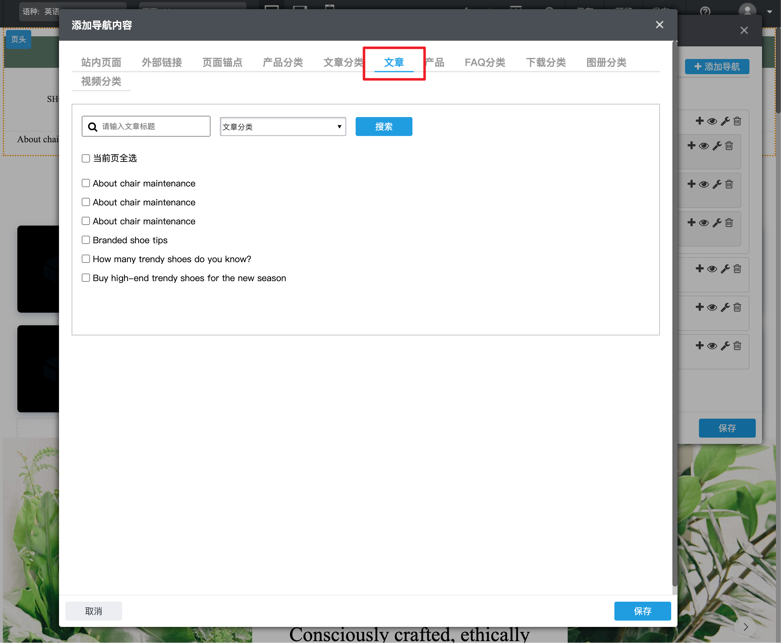Click the plus icon in first navigation row
This screenshot has height=643, width=781.
(700, 121)
